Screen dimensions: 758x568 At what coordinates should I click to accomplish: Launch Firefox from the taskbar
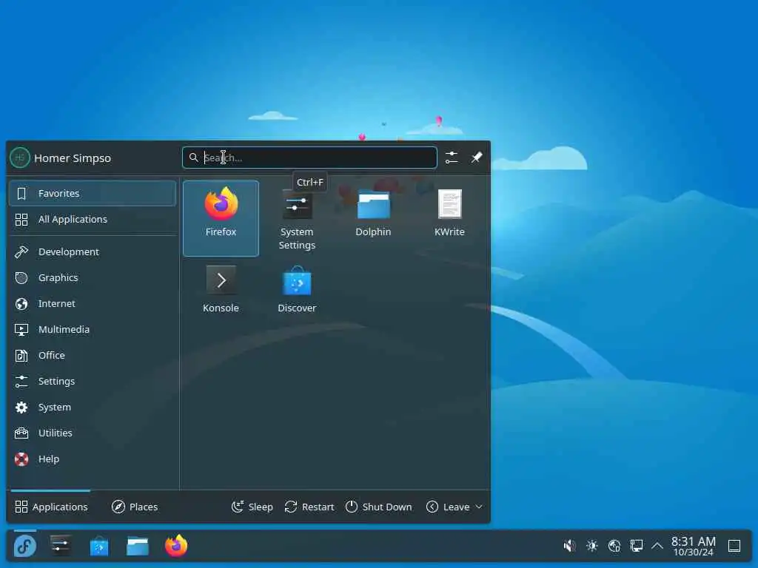(x=176, y=547)
